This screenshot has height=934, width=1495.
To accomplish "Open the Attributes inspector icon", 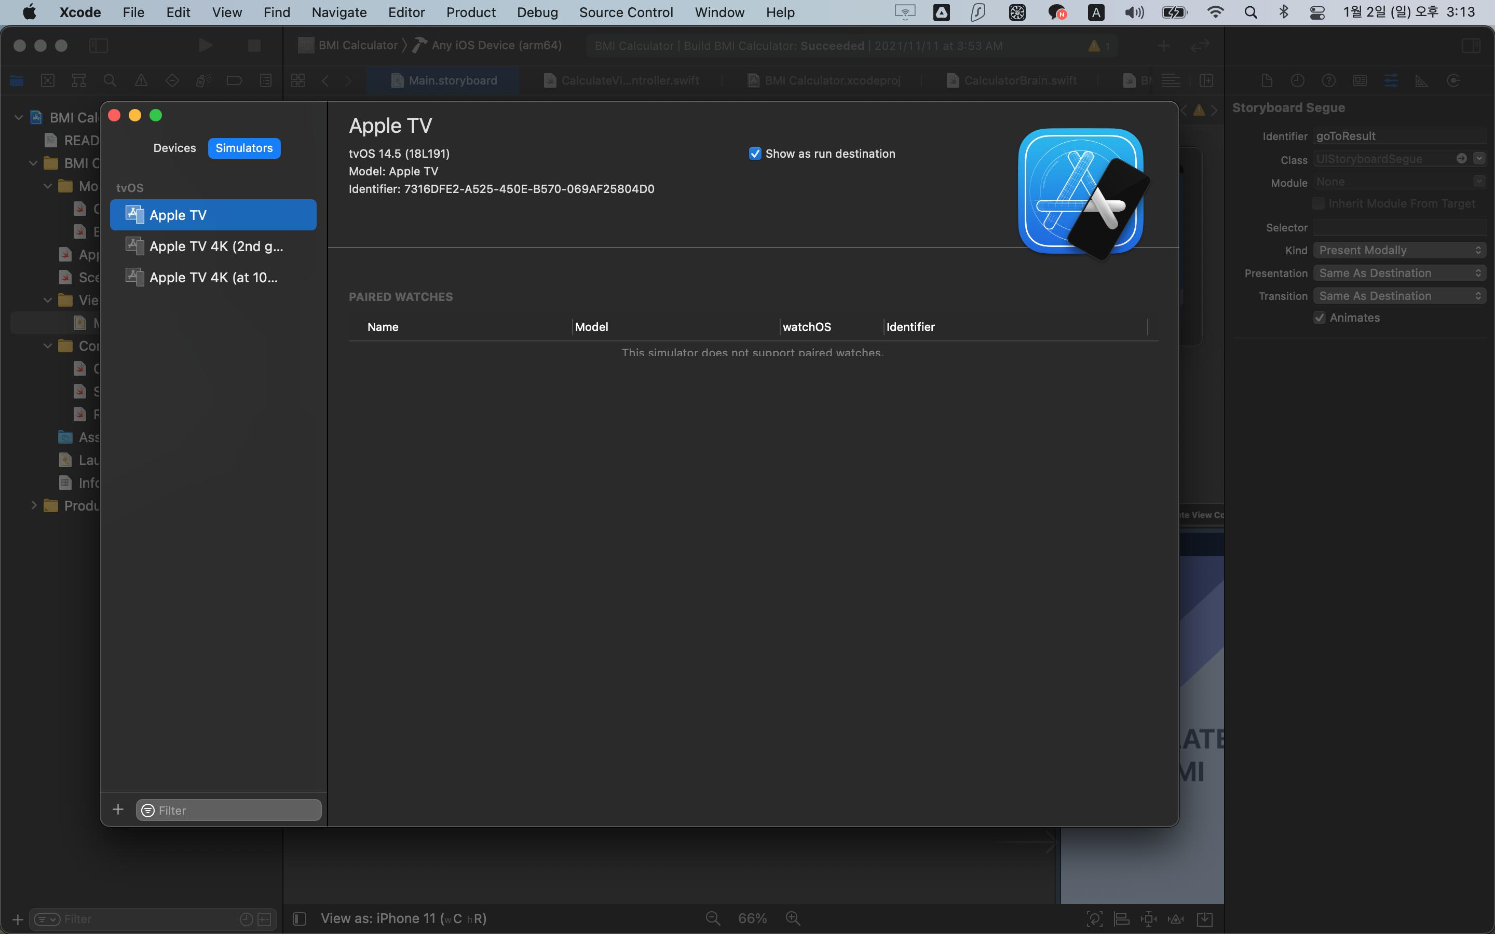I will tap(1391, 80).
